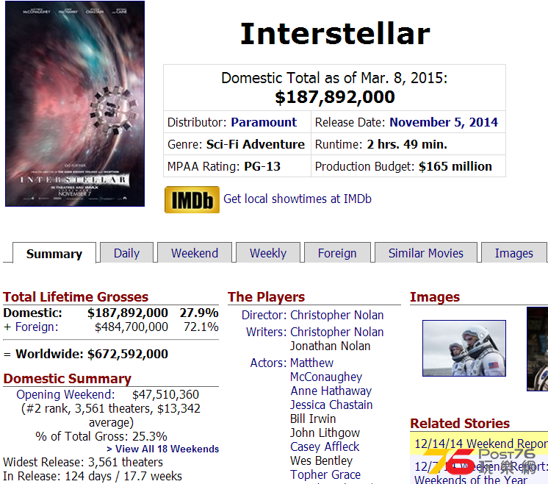548x484 pixels.
Task: Open the Paramount distributor link
Action: coord(264,122)
